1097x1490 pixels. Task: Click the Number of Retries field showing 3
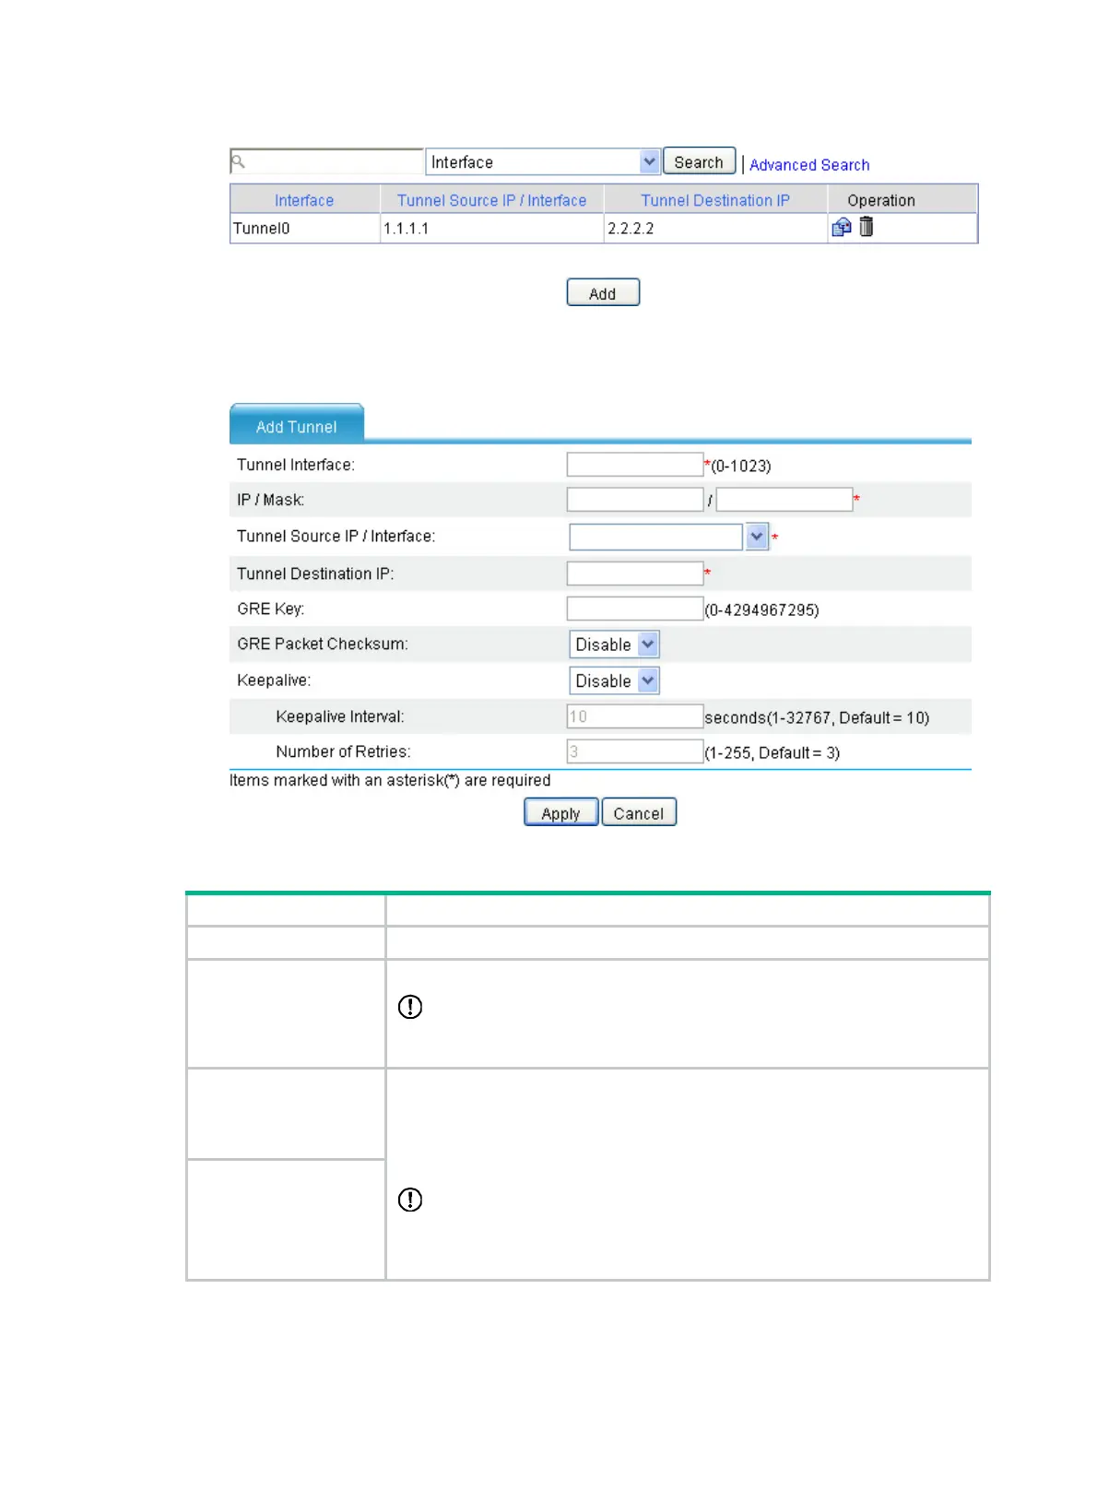[635, 751]
